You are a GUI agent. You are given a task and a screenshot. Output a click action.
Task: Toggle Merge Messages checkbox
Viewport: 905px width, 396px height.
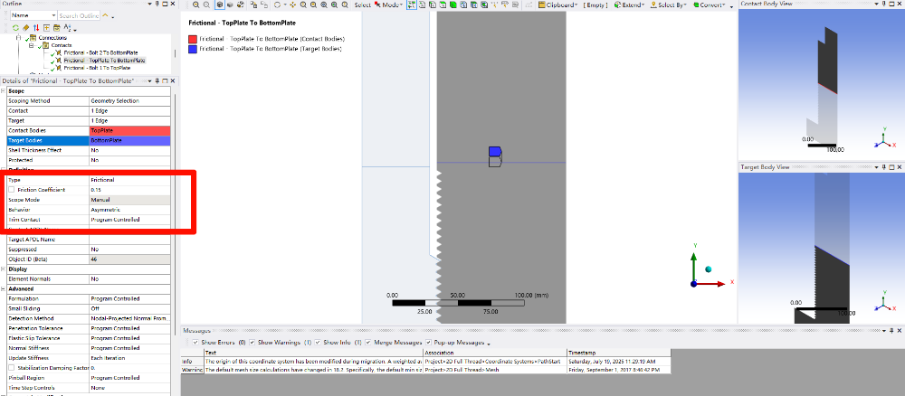coord(368,343)
